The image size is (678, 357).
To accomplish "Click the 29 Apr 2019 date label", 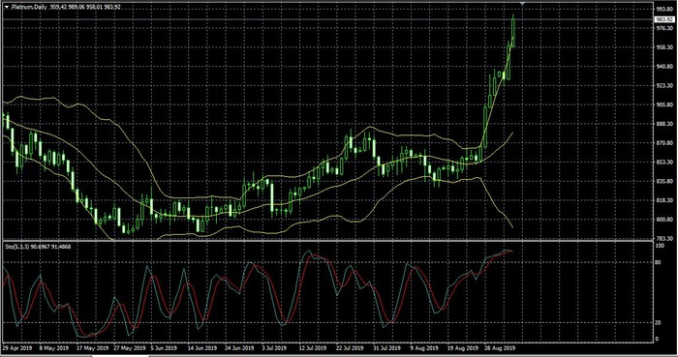I will click(x=17, y=347).
